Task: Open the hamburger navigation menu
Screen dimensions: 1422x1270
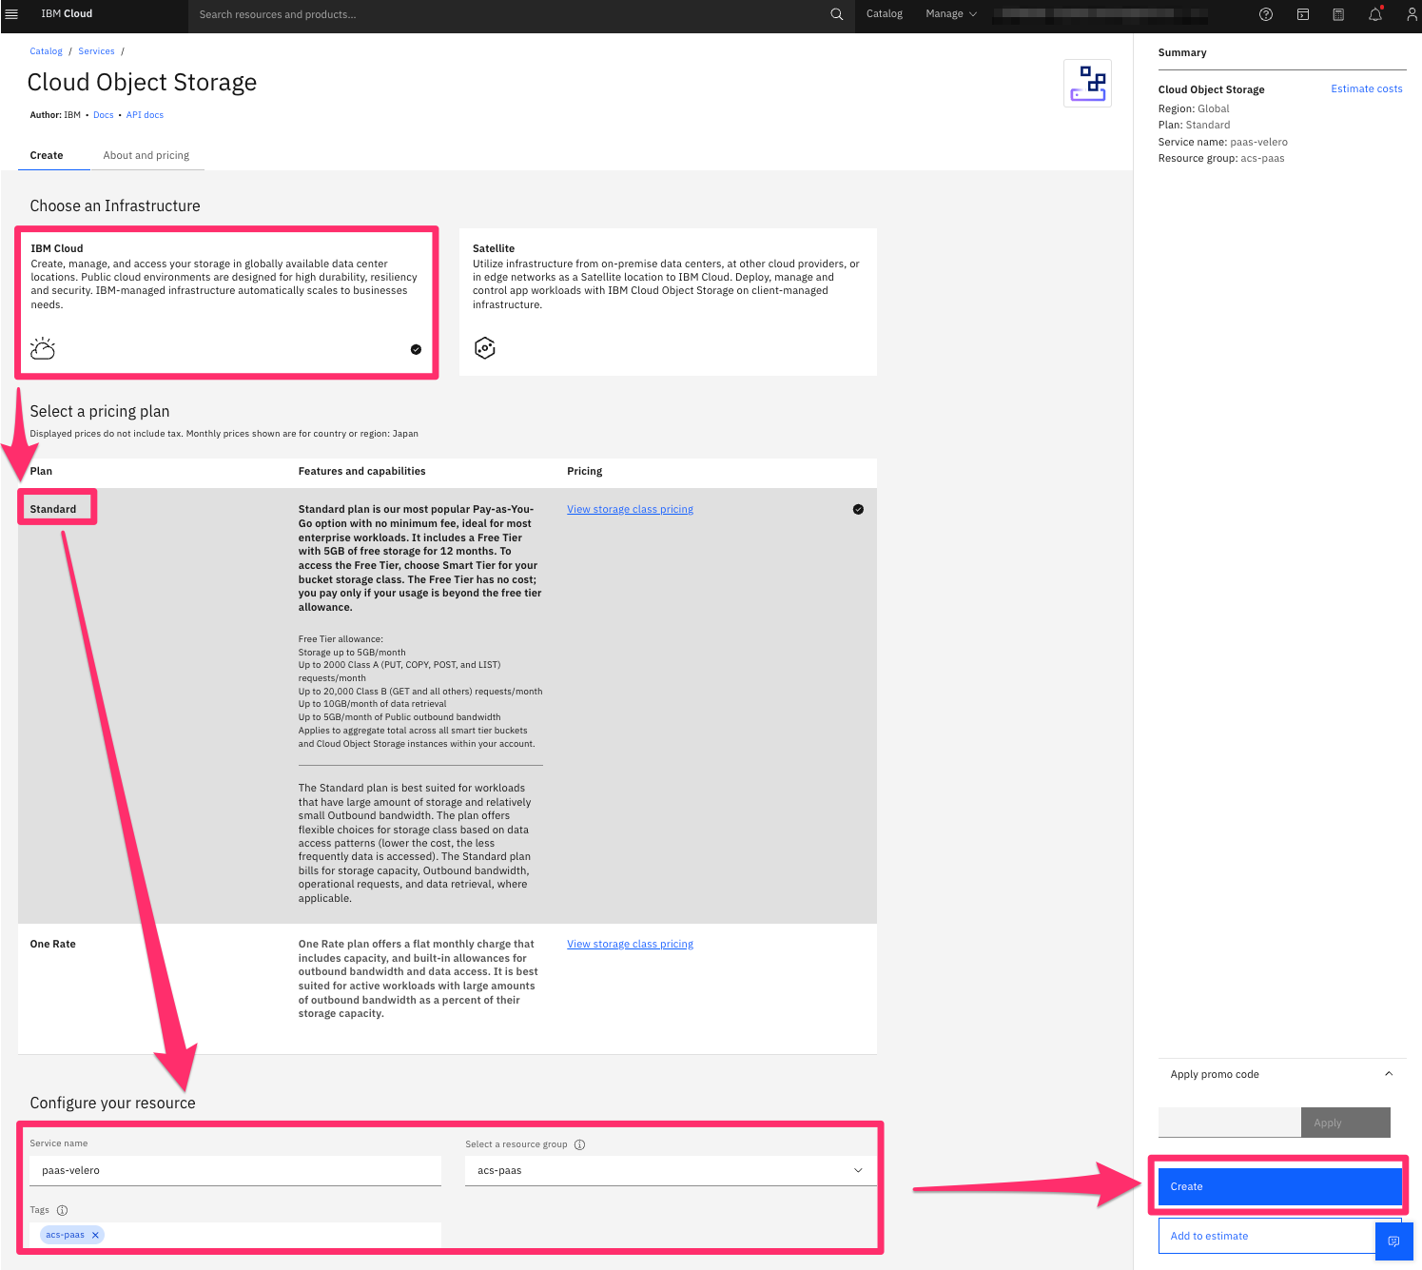Action: [11, 14]
